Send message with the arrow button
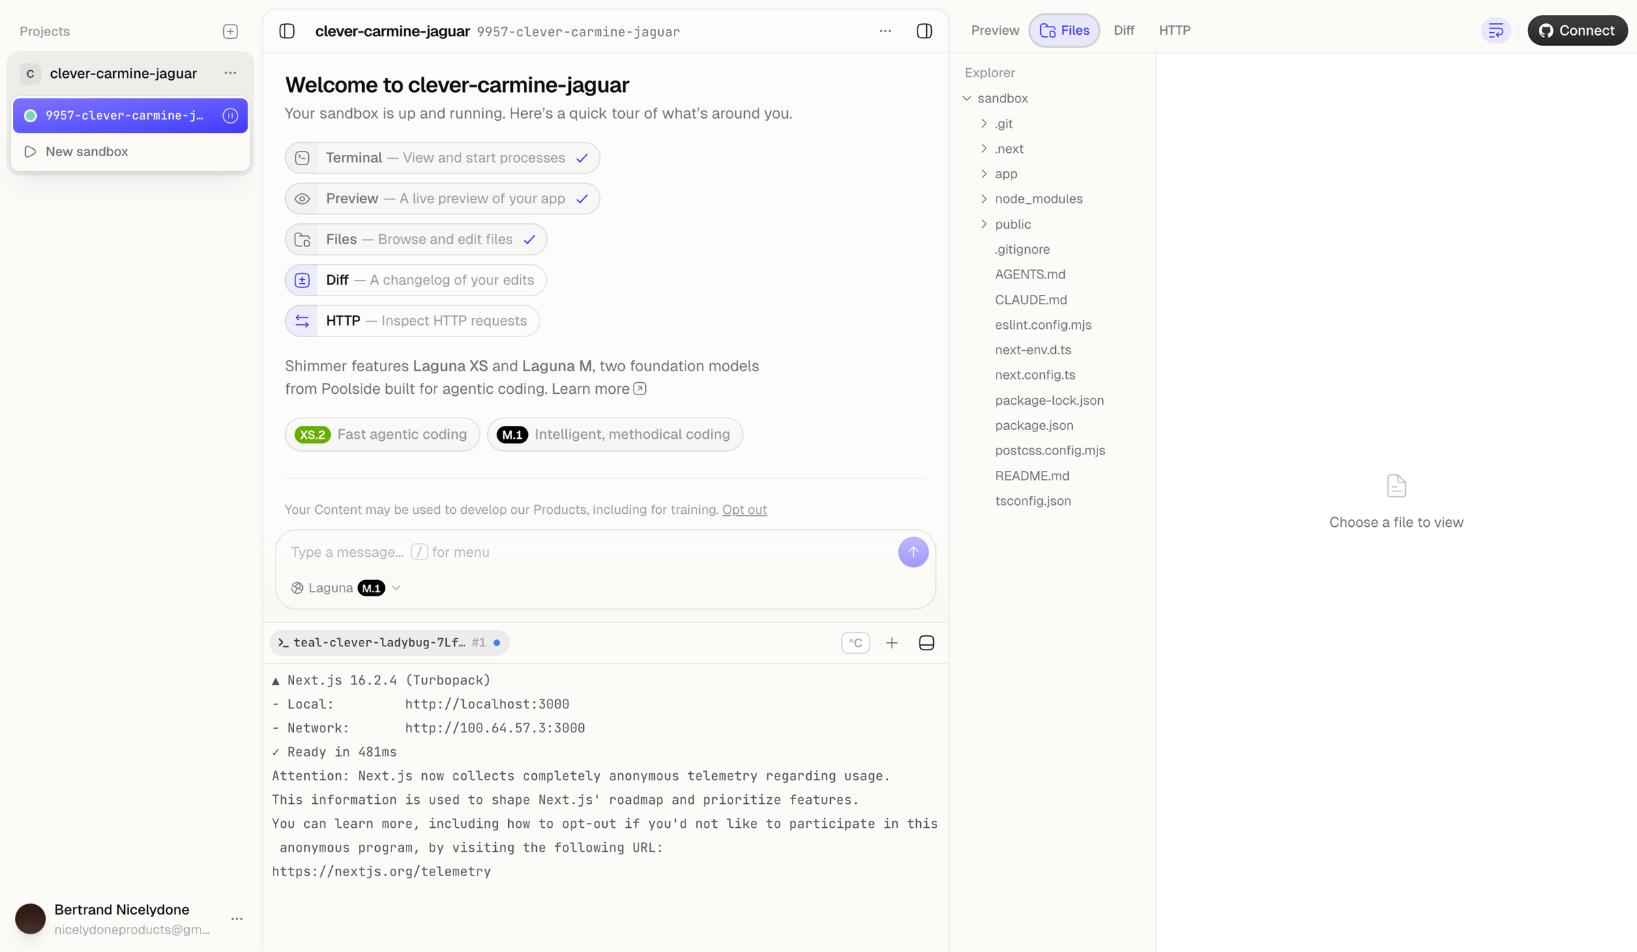 point(913,552)
